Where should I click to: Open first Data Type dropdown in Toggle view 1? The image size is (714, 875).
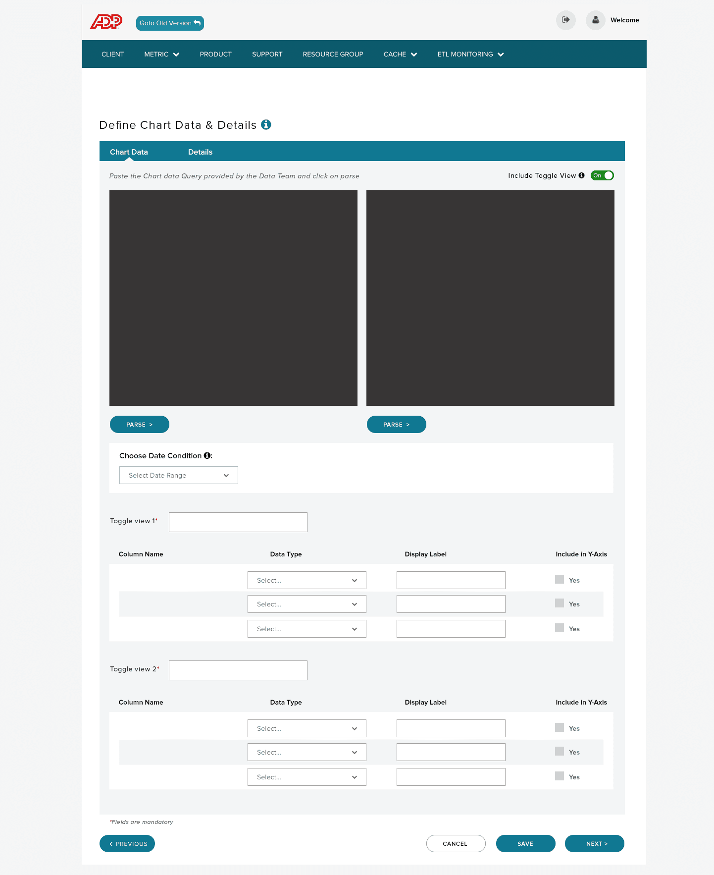tap(307, 580)
